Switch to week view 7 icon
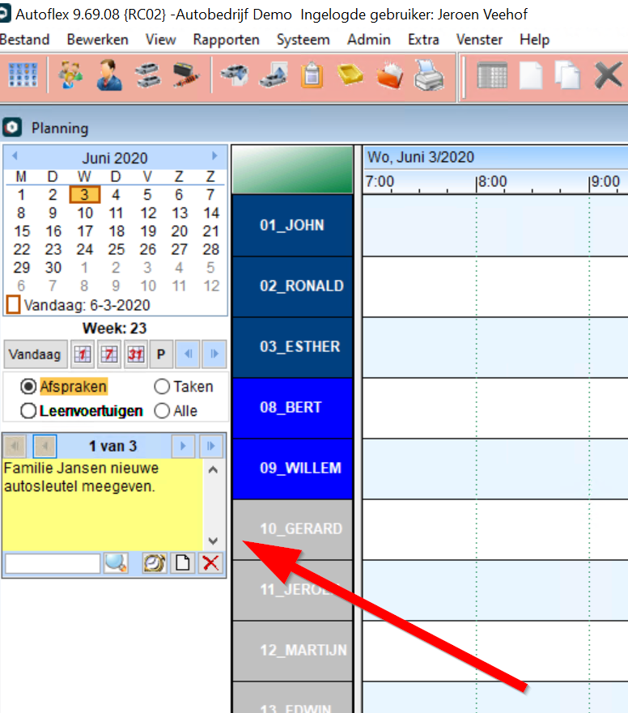This screenshot has width=628, height=713. pyautogui.click(x=109, y=354)
